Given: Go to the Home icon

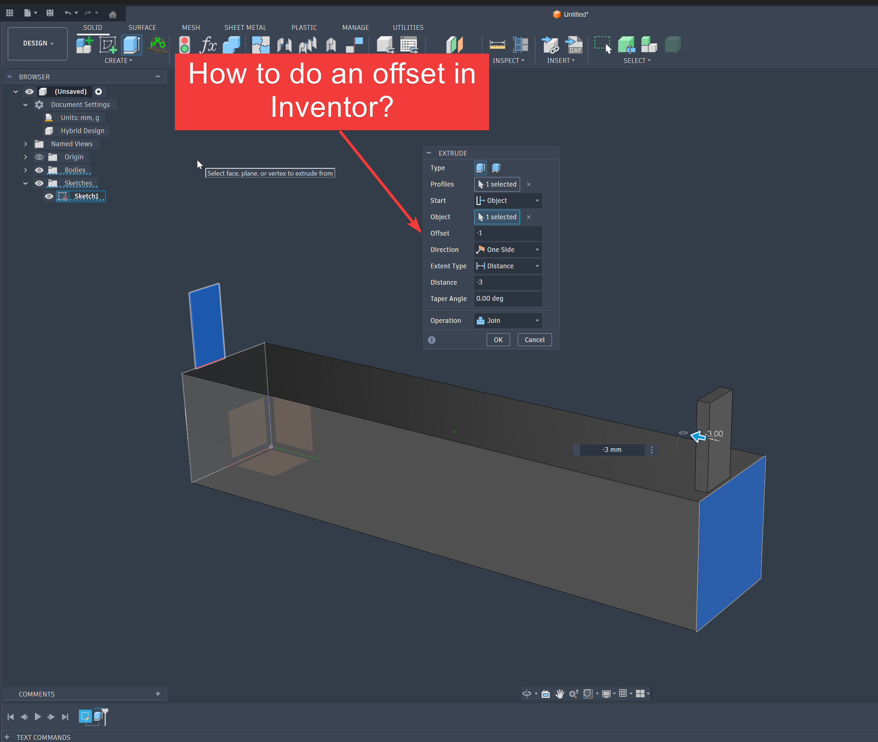Looking at the screenshot, I should coord(112,14).
